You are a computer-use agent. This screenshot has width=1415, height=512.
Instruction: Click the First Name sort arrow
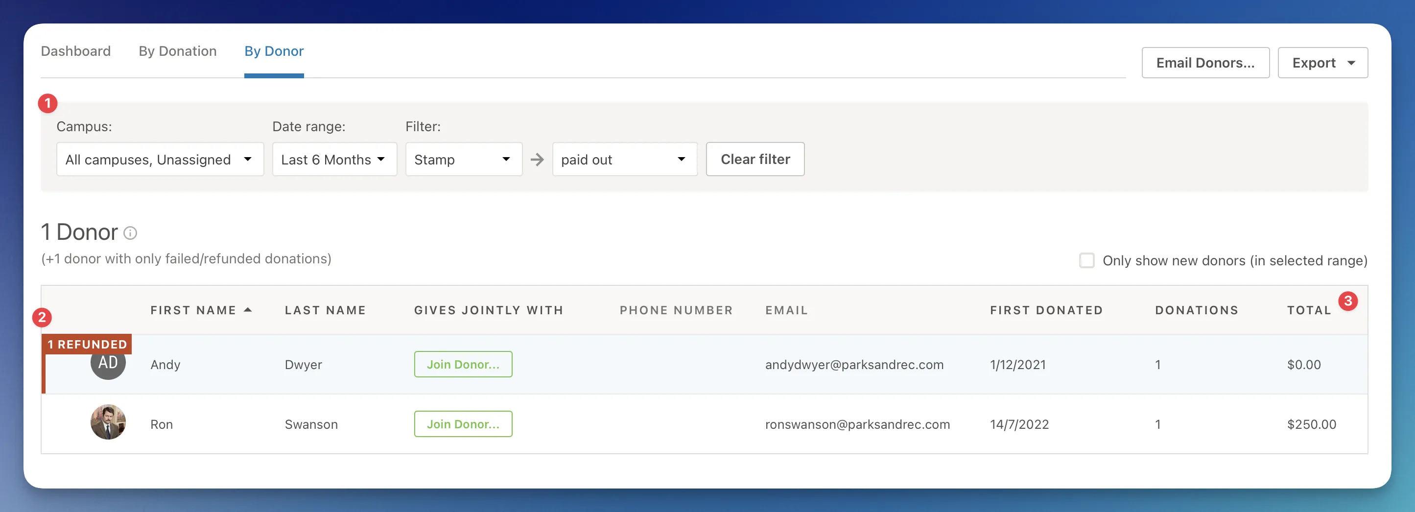pos(248,310)
